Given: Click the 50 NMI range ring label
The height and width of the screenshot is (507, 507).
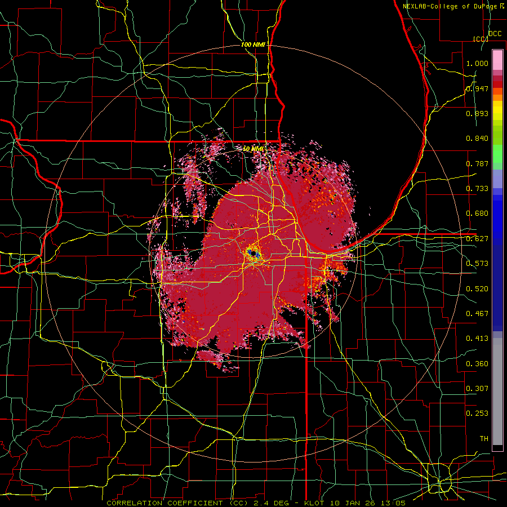Looking at the screenshot, I should tap(253, 149).
